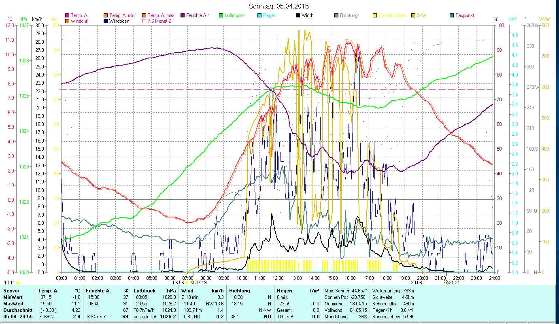Viewport: 559px width, 324px height.
Task: Click the sunset marker at 20:08
Action: (x=424, y=282)
